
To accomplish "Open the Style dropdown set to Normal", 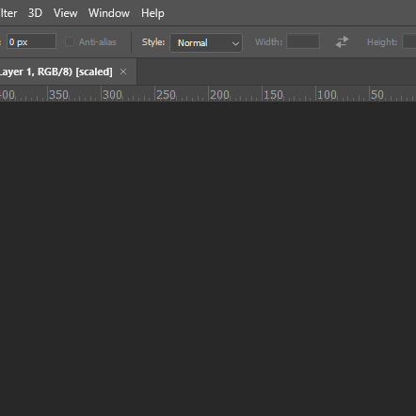I will click(206, 42).
